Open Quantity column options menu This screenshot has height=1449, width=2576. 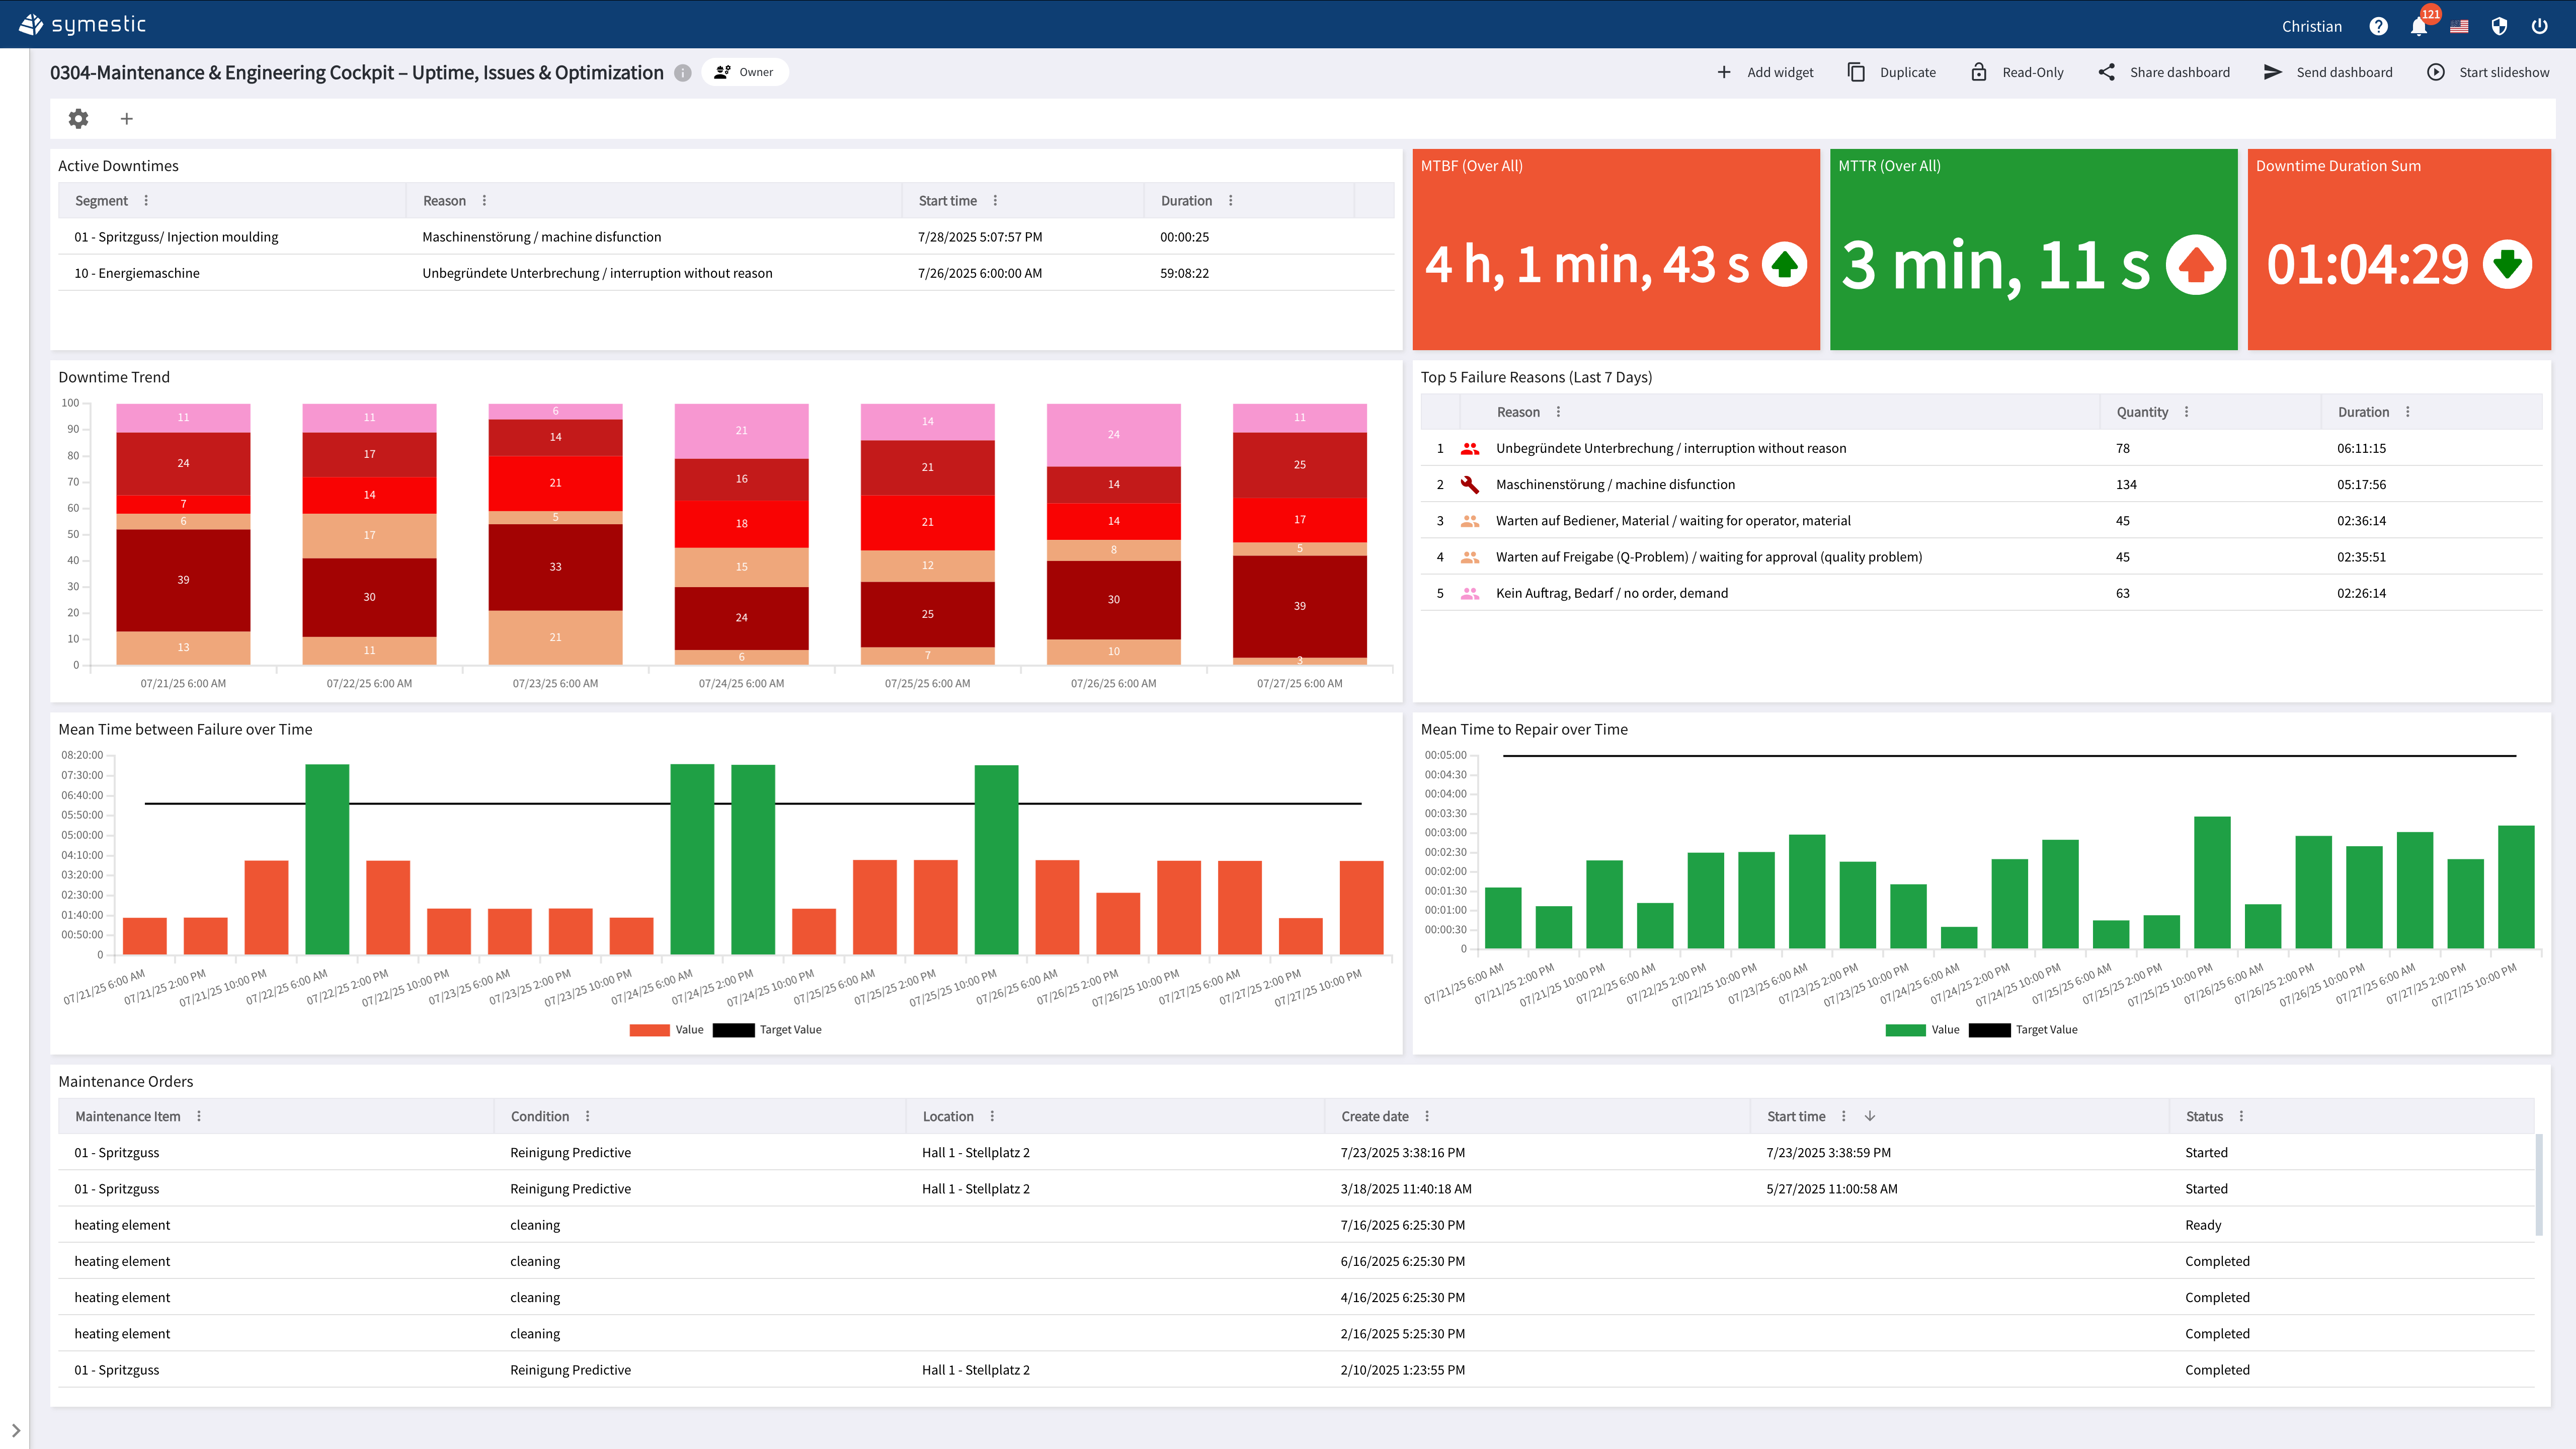pyautogui.click(x=2186, y=412)
